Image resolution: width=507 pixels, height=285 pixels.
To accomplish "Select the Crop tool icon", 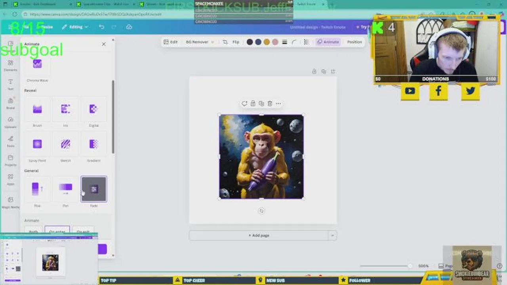I will point(225,42).
